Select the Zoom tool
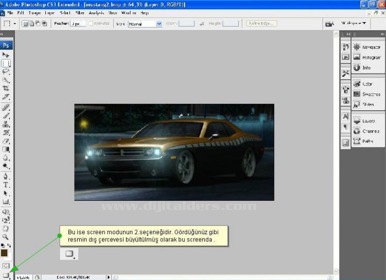Screen dimensions: 386x280 [x=6, y=237]
